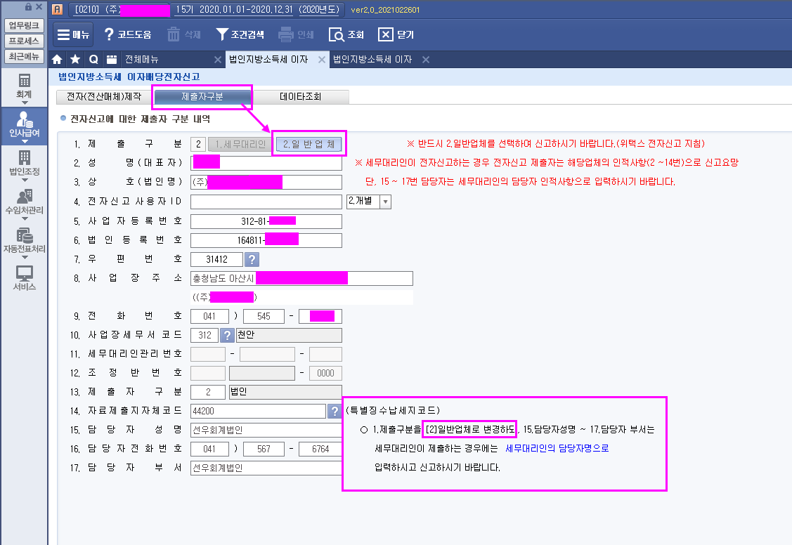Click the 제출구분 code field showing 2
Image resolution: width=792 pixels, height=545 pixels.
pyautogui.click(x=198, y=144)
